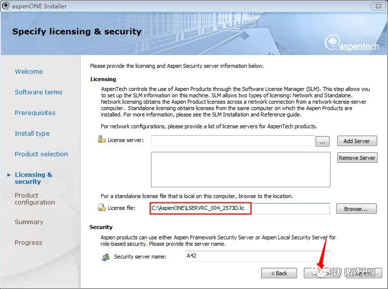Focus the License file path field
Viewport: 388px width, 289px height.
coord(239,208)
